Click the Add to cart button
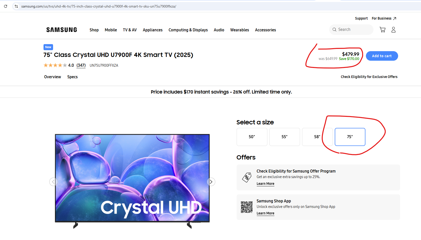The height and width of the screenshot is (240, 421). pos(382,56)
